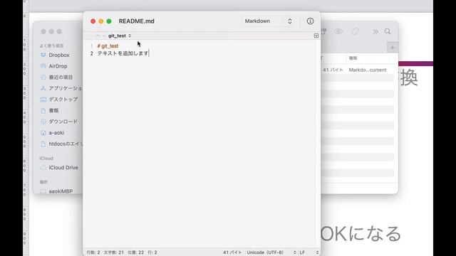456x256 pixels.
Task: Click the よく使う項目 sidebar heading
Action: [x=51, y=46]
